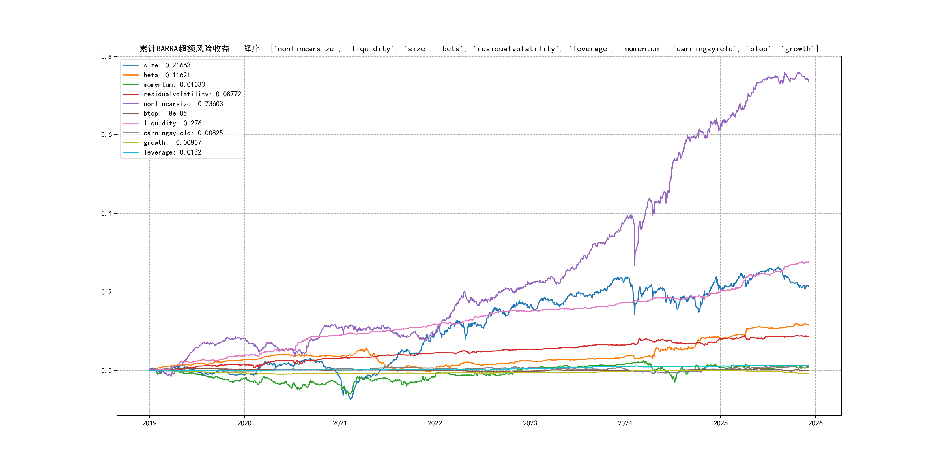Click the 0.8 y-axis tick label
The width and height of the screenshot is (935, 467).
click(106, 56)
